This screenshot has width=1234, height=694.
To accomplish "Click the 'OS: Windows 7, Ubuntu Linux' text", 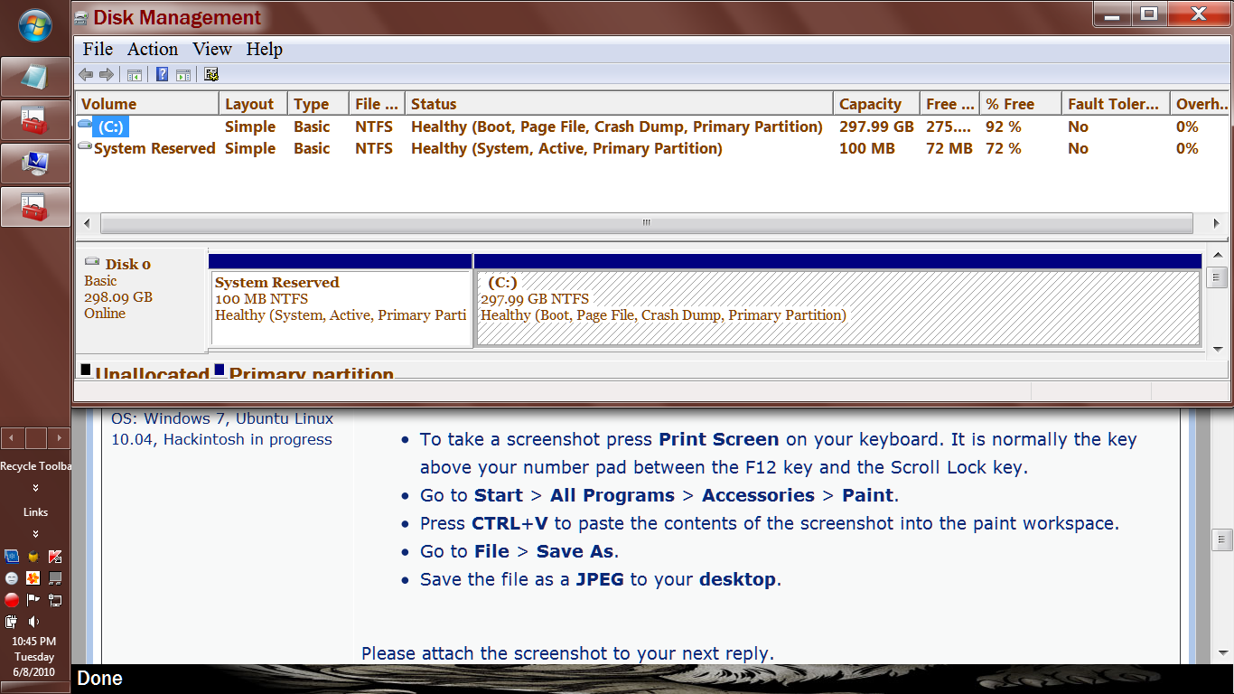I will click(x=222, y=418).
